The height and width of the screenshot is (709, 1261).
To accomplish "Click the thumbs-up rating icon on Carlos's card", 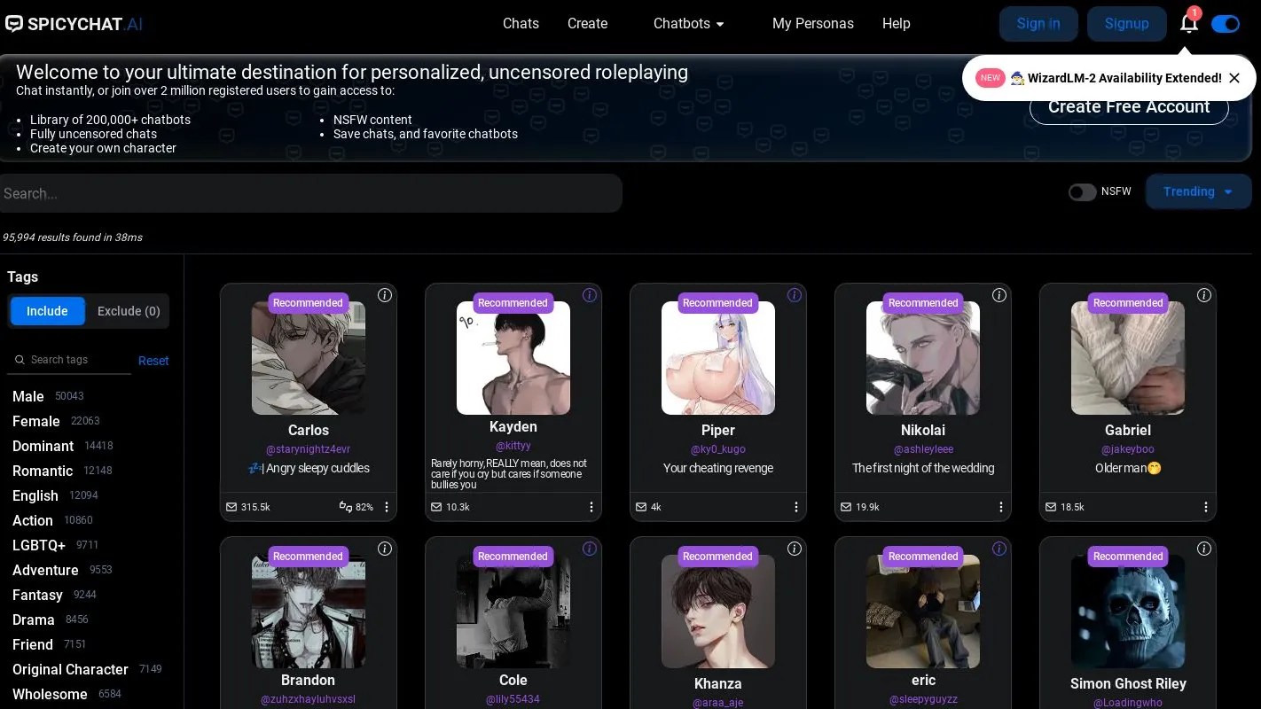I will [x=346, y=506].
